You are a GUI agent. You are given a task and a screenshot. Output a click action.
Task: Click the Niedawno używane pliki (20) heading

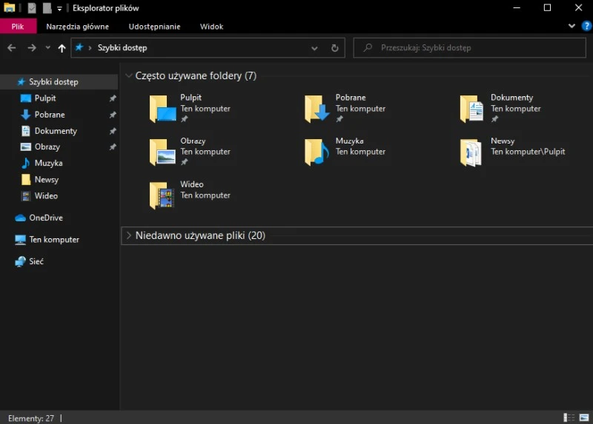click(200, 235)
